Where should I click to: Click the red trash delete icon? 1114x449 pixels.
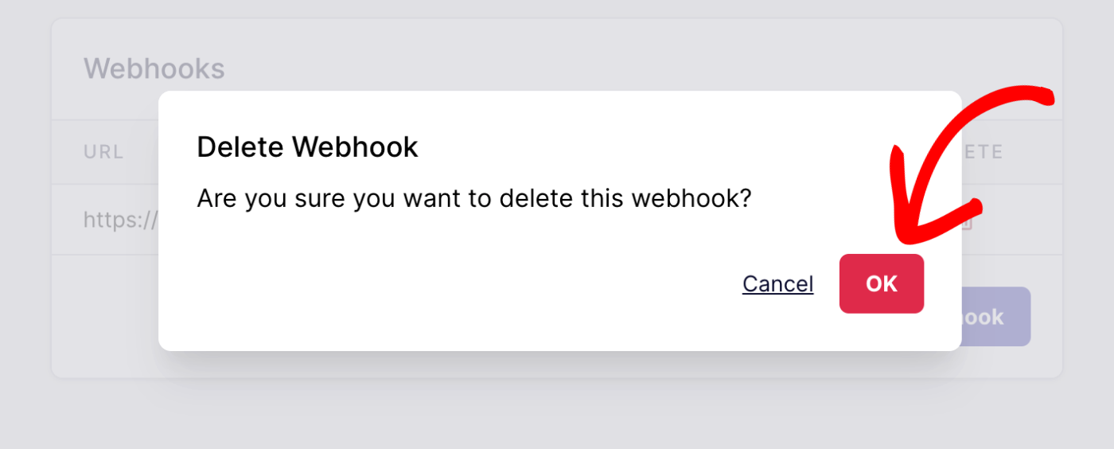(968, 224)
